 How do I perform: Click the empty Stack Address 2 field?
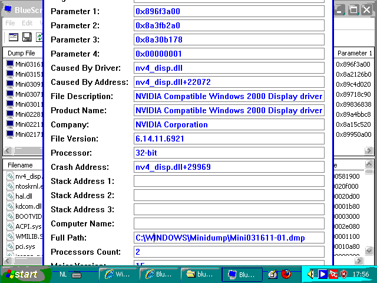[x=229, y=195]
